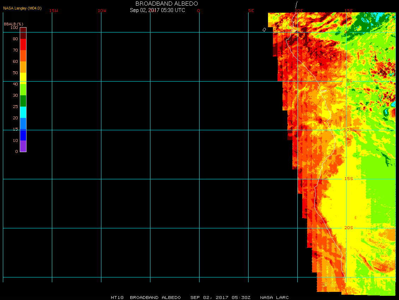Choose the orange 50–60% colorbar swatch
399x300 pixels.
click(23, 67)
